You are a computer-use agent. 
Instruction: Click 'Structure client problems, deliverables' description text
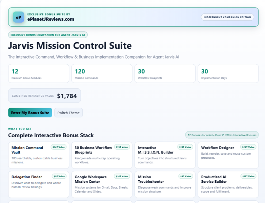pyautogui.click(x=227, y=189)
